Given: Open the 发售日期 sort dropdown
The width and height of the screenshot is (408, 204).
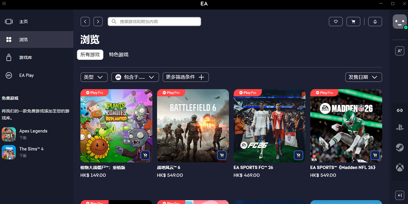Looking at the screenshot, I should click(x=363, y=77).
